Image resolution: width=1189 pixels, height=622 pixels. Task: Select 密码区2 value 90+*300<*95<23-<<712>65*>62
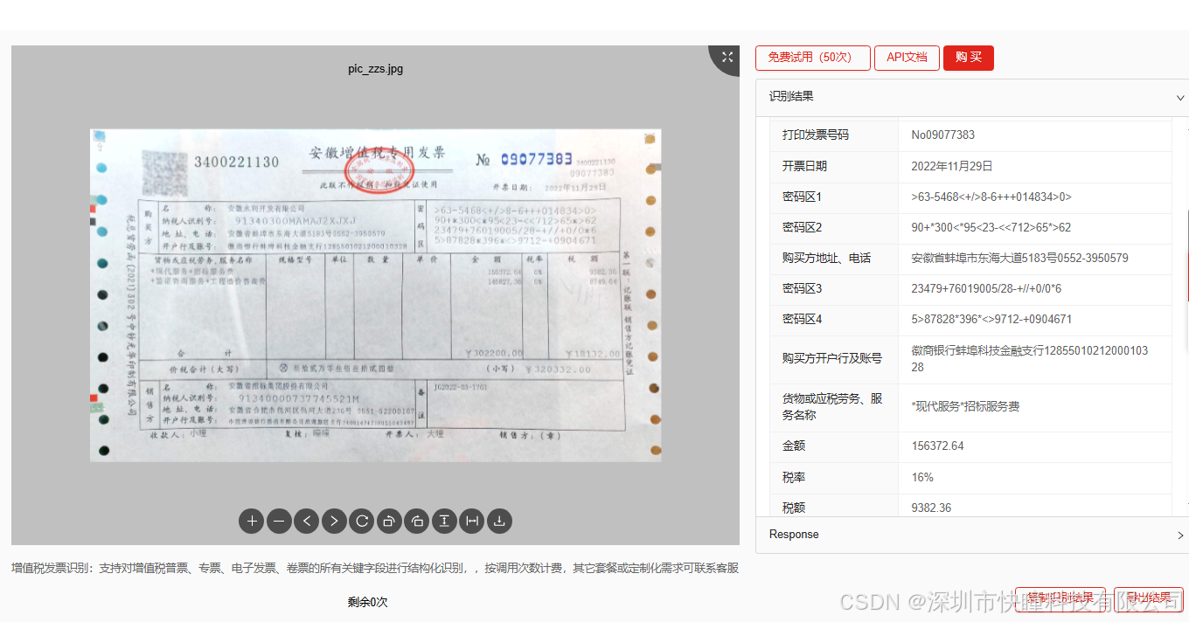point(991,227)
